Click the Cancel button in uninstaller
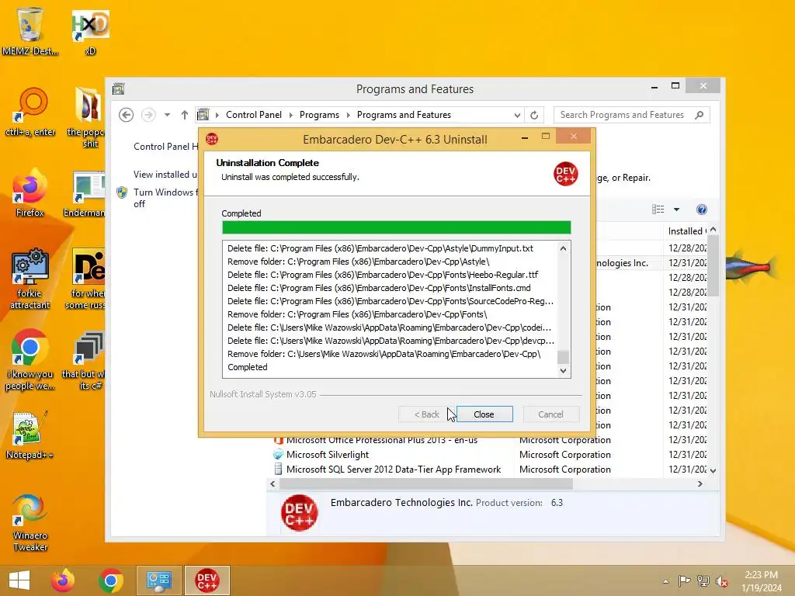 tap(550, 414)
